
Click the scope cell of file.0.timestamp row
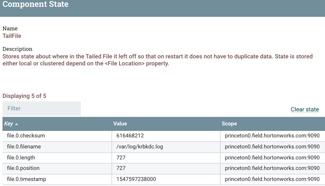pos(272,179)
